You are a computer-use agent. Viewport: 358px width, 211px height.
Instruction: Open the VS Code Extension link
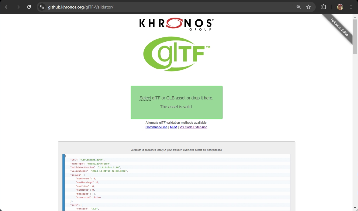coord(193,127)
